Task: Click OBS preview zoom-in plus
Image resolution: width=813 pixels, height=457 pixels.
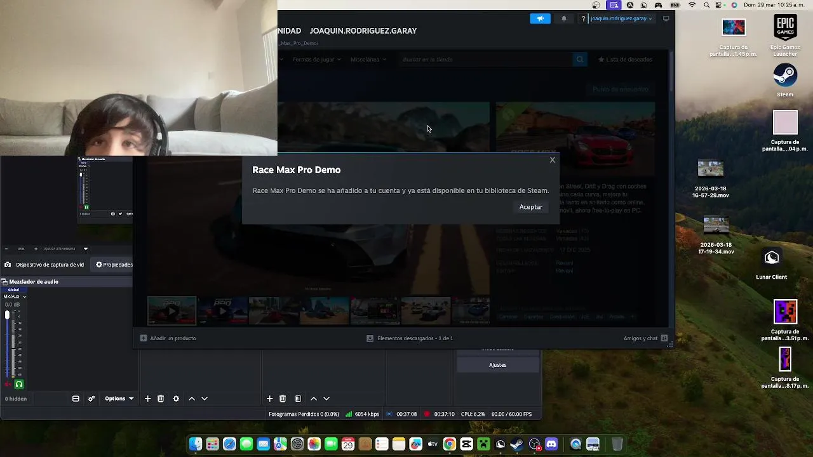Action: click(x=36, y=249)
